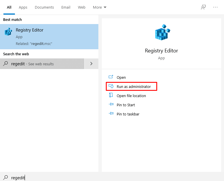Image resolution: width=224 pixels, height=181 pixels.
Task: Click the feedback icon at top right
Action: pos(203,7)
